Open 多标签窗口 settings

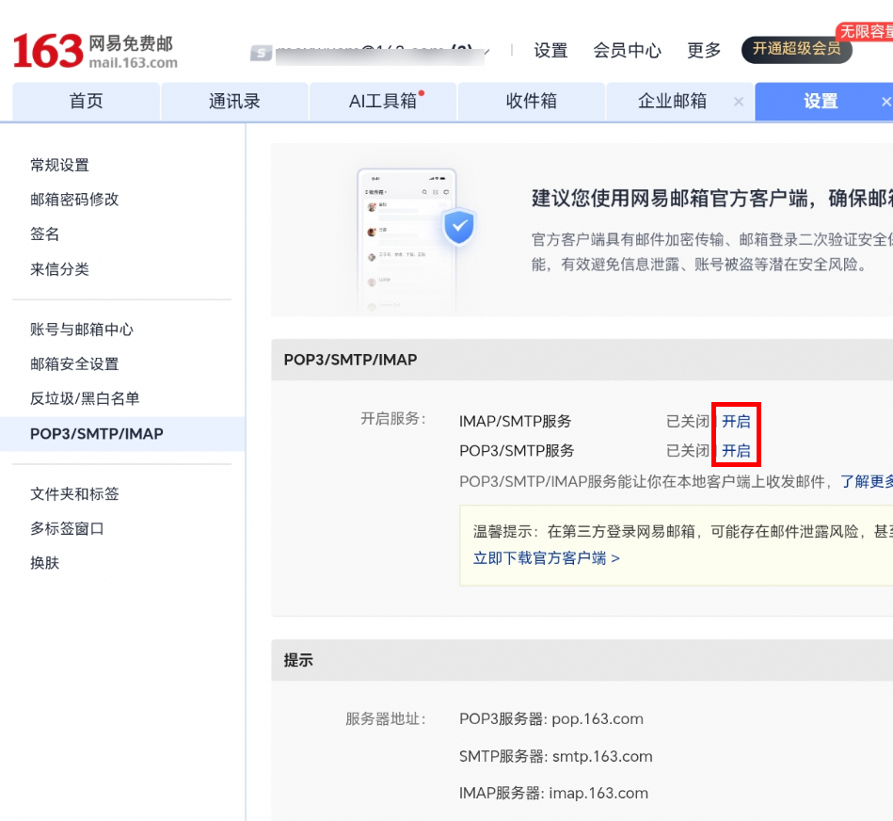(67, 529)
